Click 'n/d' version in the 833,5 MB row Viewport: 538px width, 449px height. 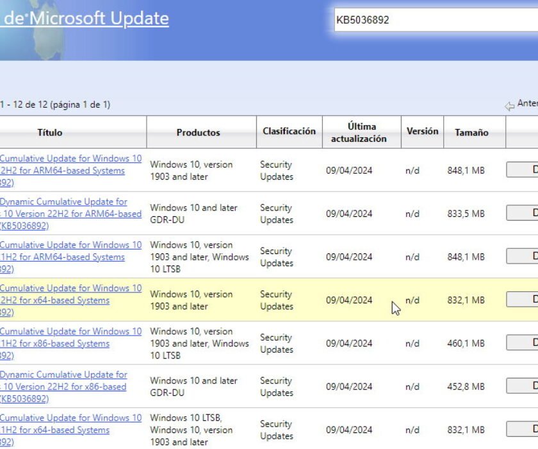click(412, 214)
